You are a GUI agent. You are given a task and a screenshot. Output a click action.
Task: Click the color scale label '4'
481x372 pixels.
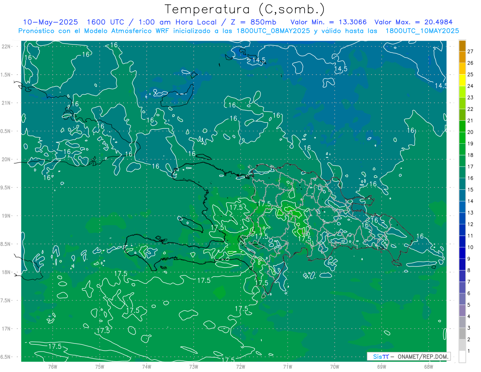469,317
